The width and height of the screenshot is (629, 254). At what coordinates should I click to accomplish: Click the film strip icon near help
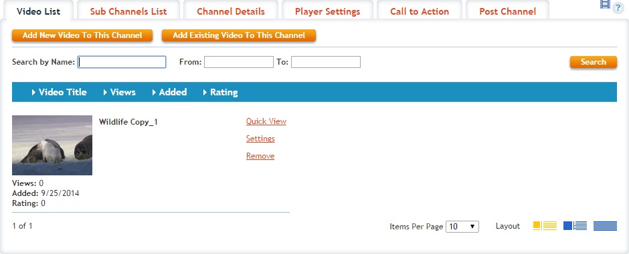(605, 4)
